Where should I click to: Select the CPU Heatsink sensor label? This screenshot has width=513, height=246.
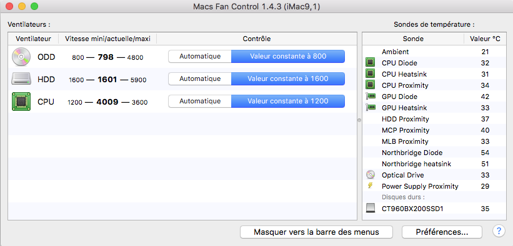404,74
